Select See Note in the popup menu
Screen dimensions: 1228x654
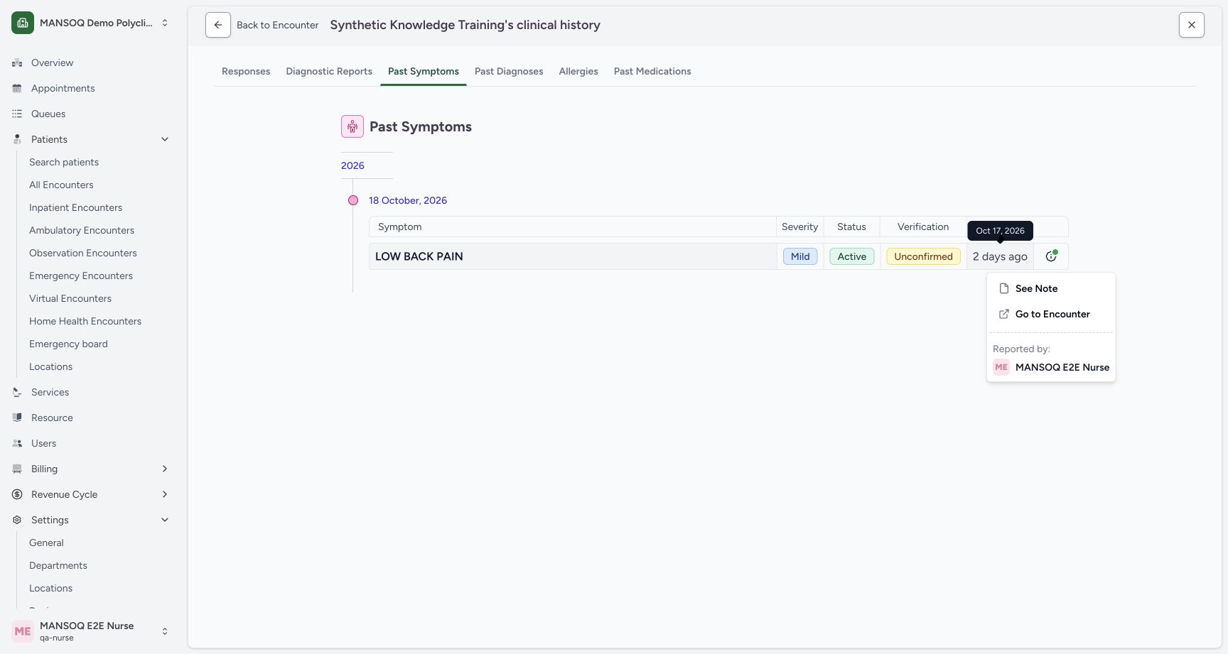click(1051, 288)
